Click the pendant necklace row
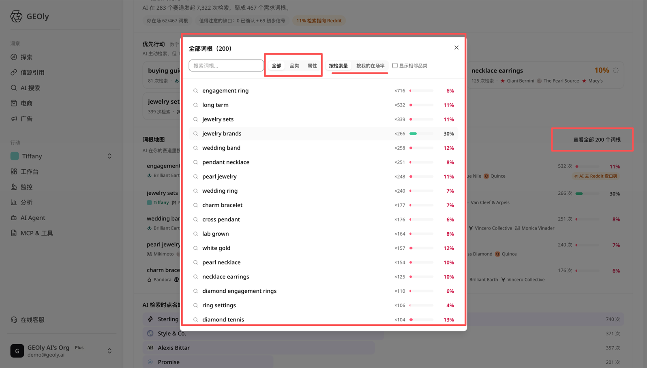Screen dimensions: 647x368 (323, 162)
